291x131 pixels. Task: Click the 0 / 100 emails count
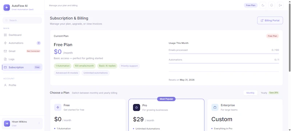275,50
